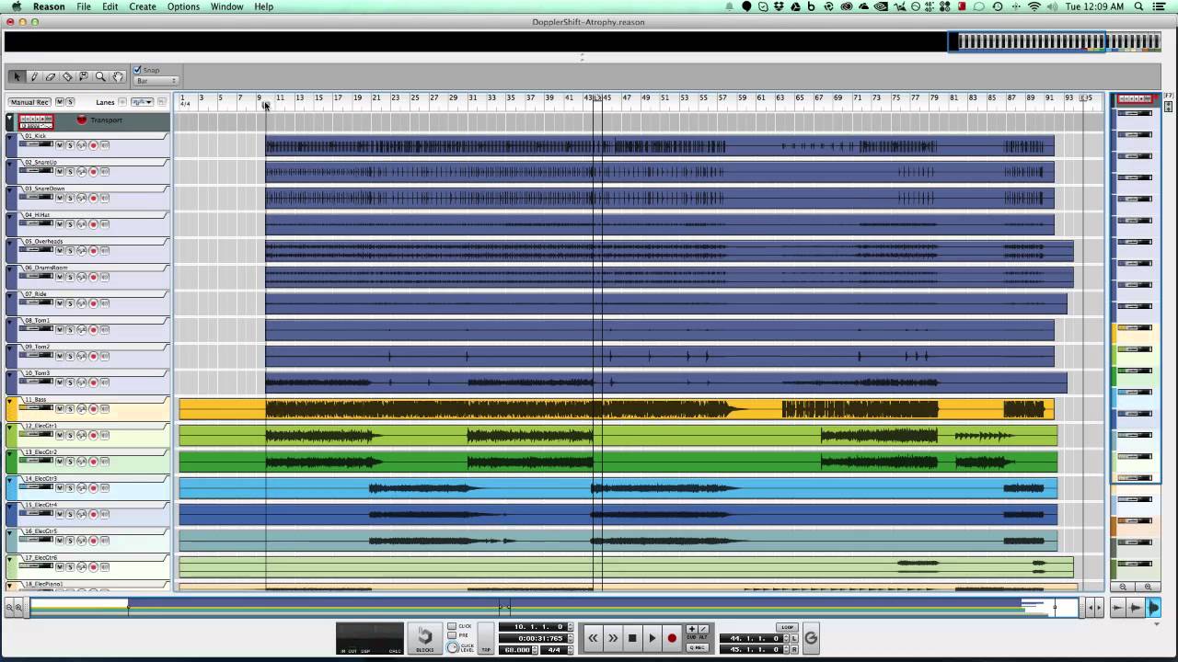Adjust the Click Level knob
The image size is (1178, 662).
pos(453,647)
